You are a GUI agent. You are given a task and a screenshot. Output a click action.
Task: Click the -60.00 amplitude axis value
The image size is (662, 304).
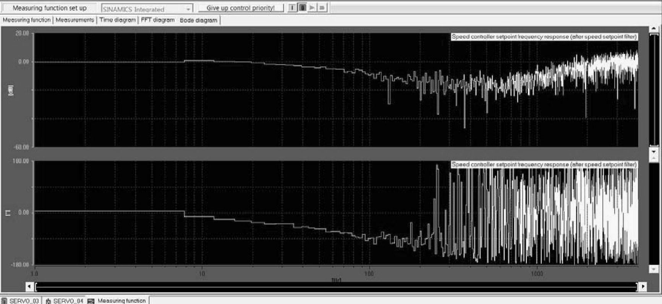point(22,147)
